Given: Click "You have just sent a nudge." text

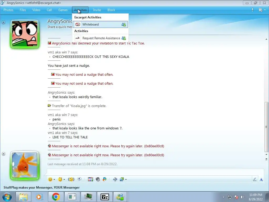Looking at the screenshot, I should point(69,65).
